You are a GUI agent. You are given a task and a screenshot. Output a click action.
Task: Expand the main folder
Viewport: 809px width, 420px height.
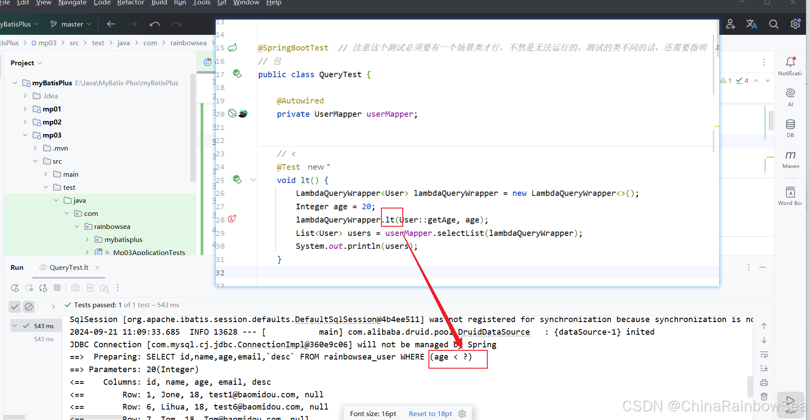[46, 174]
